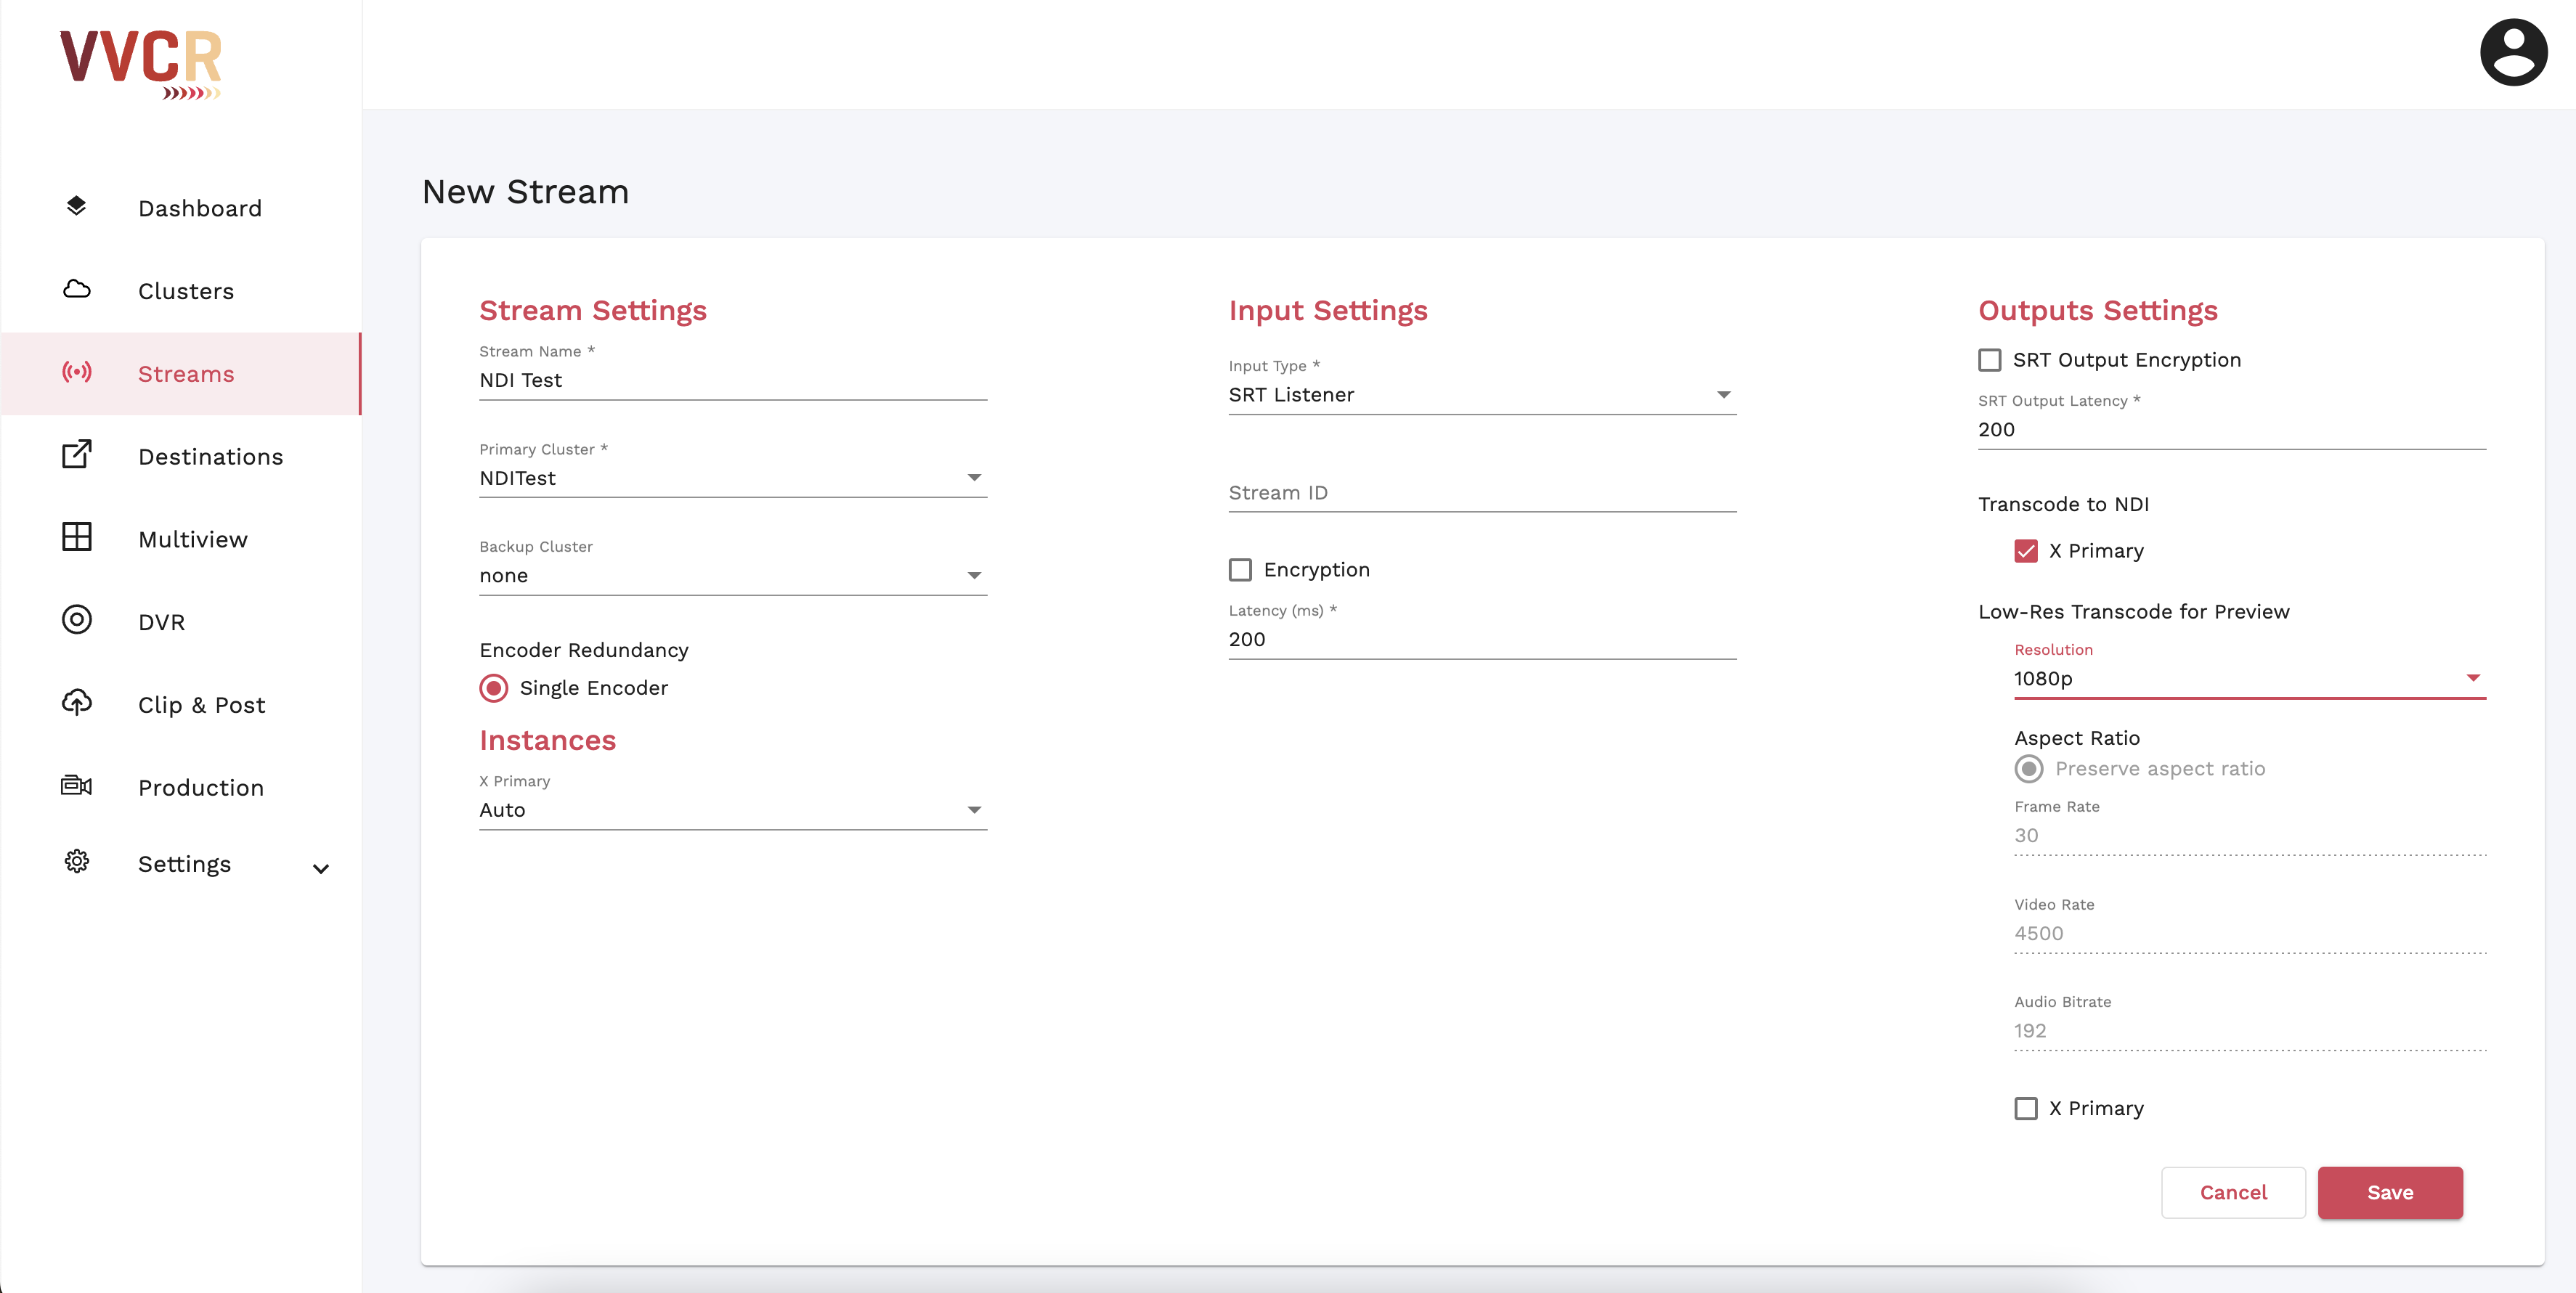Save the new stream
Screen dimensions: 2576x1293
click(2390, 1192)
